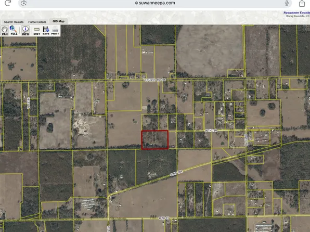
Task: Click the 62ND TER diagonal road label
Action: pos(176,173)
